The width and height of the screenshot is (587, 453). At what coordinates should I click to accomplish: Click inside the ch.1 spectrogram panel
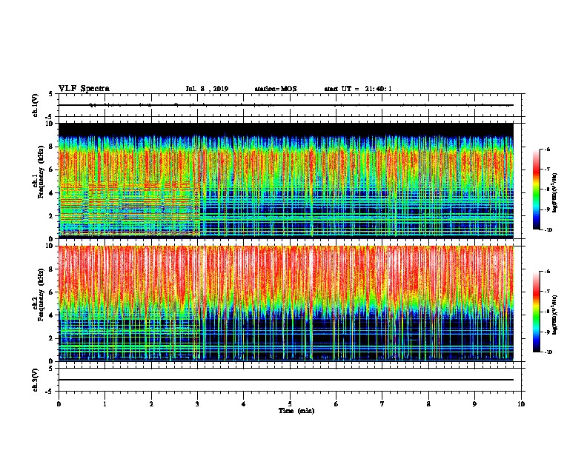(286, 181)
